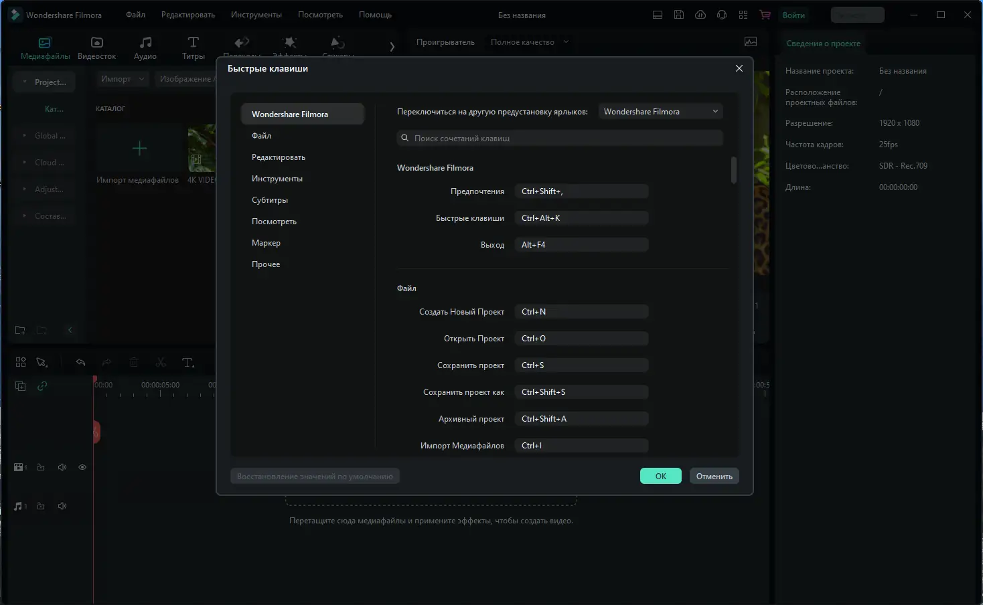
Task: Open the headset support icon
Action: (722, 15)
